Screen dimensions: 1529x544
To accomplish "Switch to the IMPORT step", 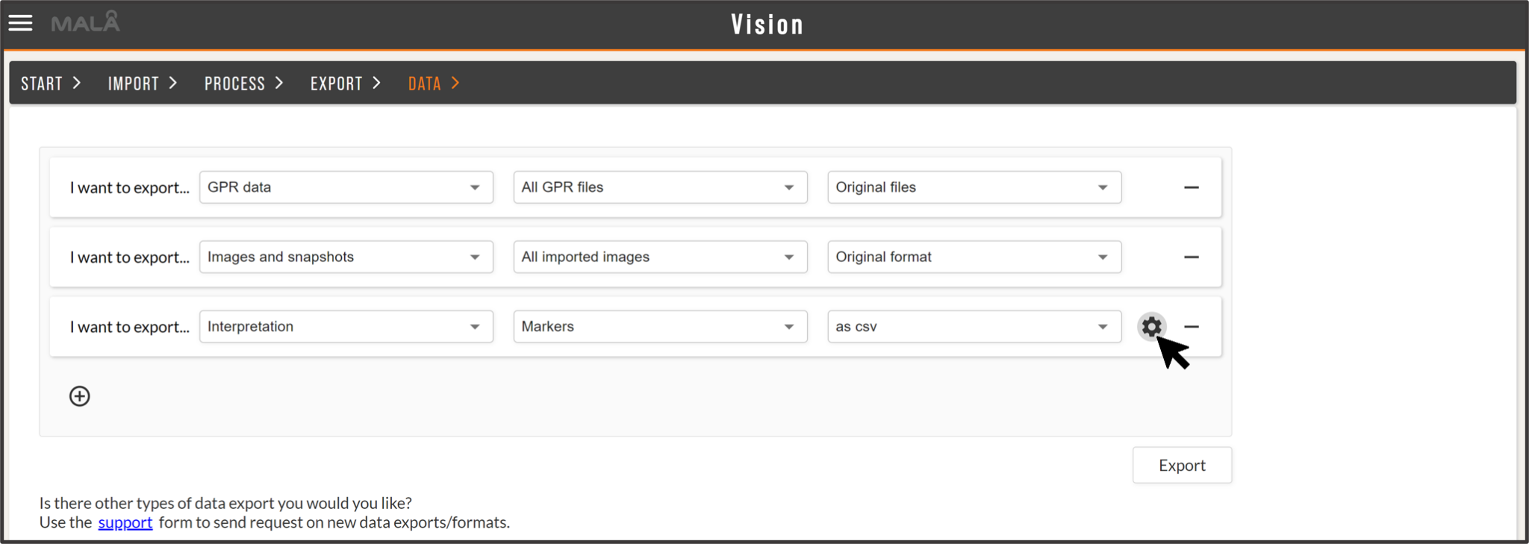I will click(134, 83).
